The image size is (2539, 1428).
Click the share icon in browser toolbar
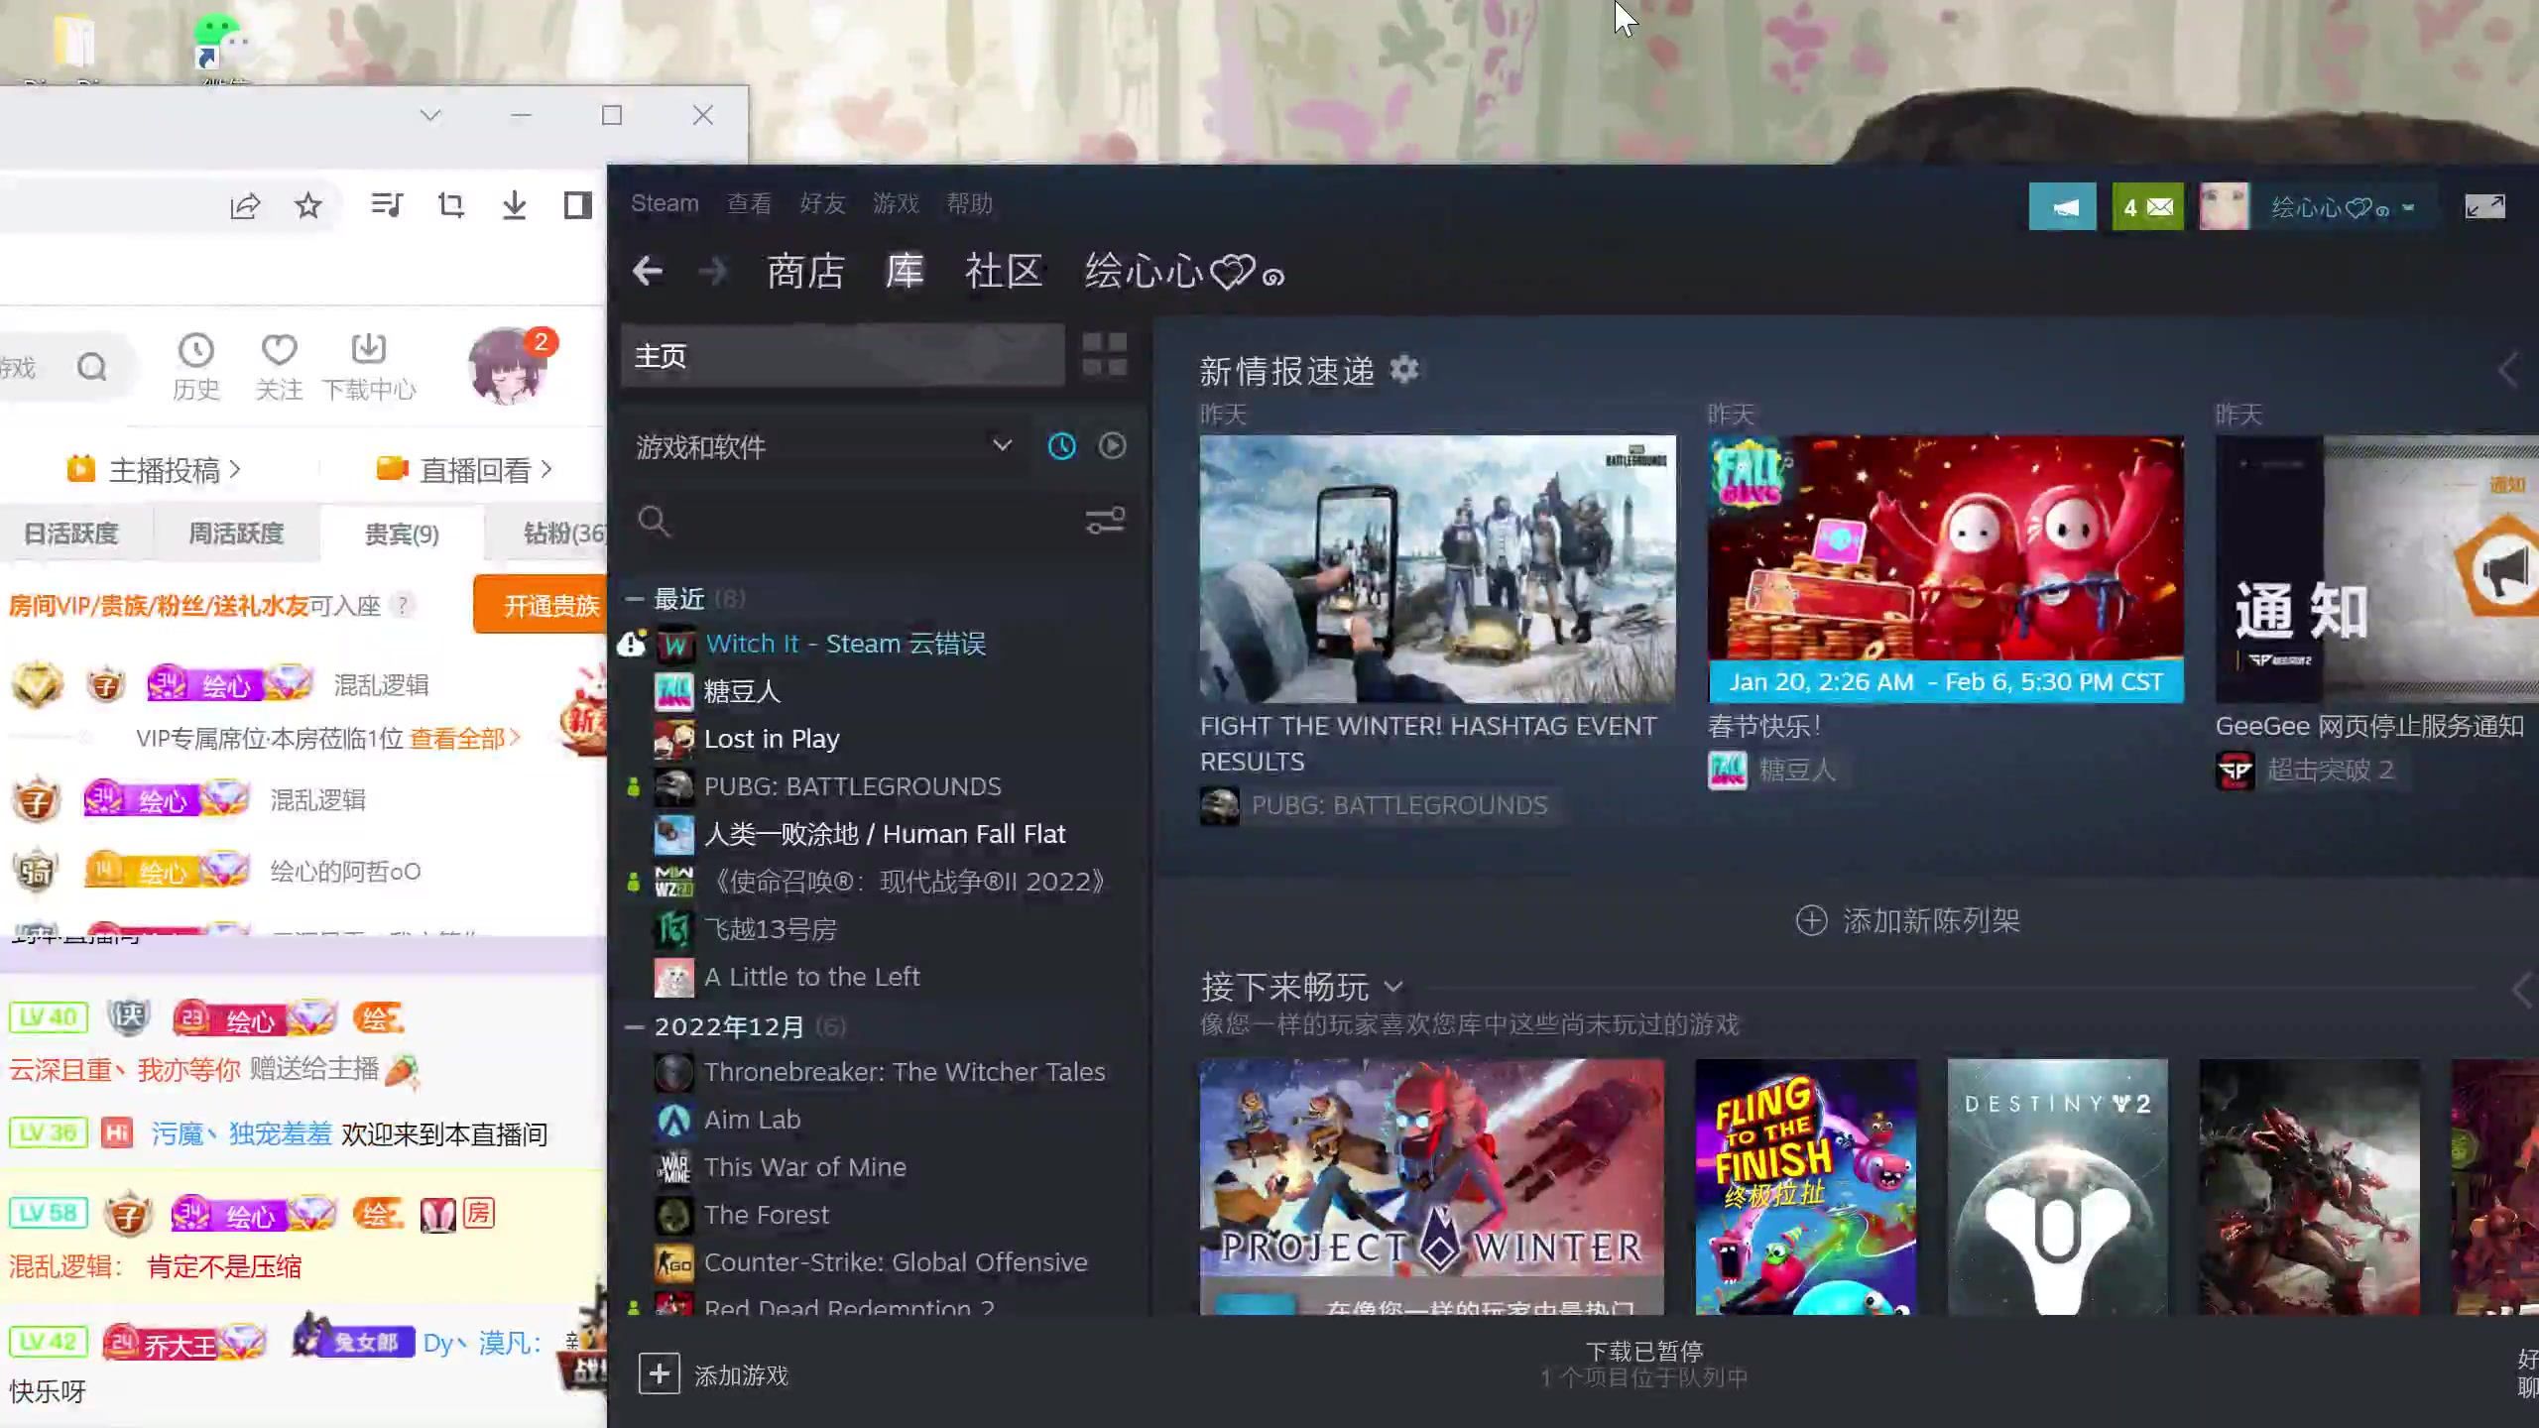(x=245, y=205)
